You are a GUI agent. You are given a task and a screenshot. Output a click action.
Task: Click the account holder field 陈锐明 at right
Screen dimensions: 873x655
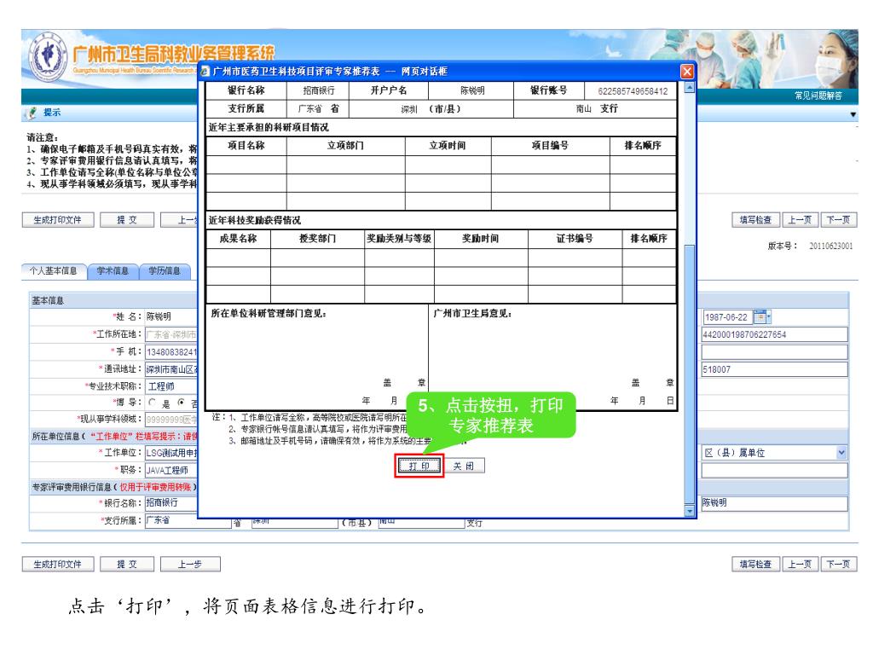(774, 503)
